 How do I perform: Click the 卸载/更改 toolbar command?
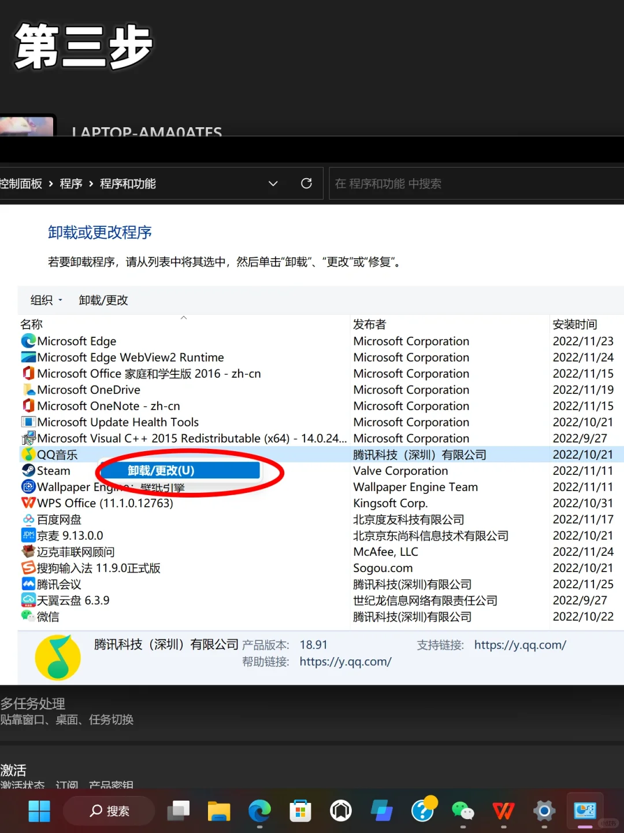[x=103, y=300]
